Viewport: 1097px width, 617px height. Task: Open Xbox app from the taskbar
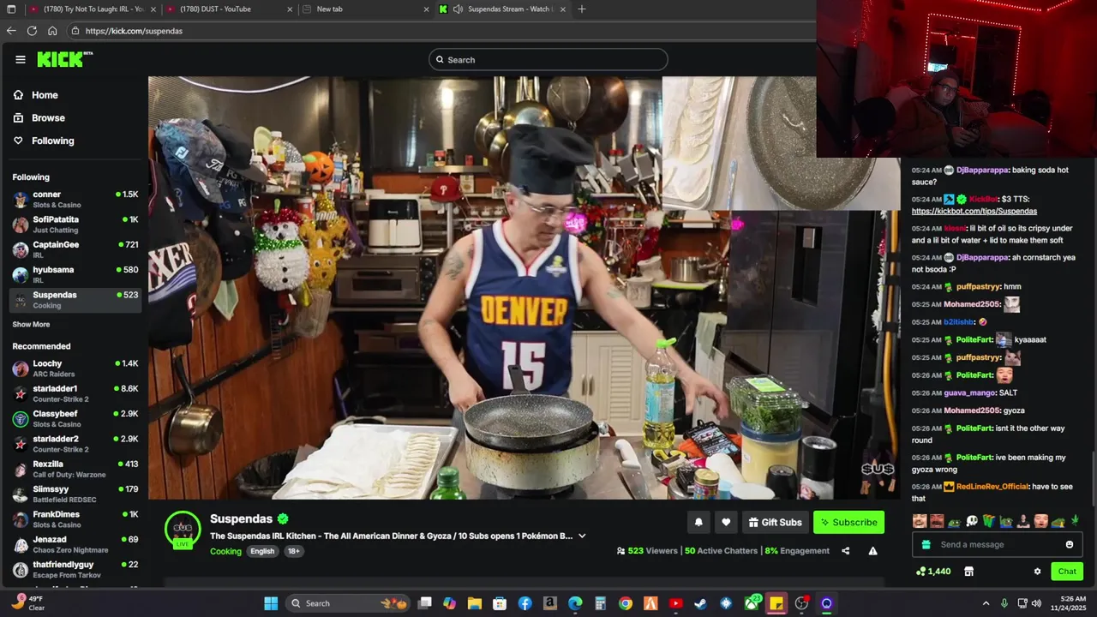point(752,603)
